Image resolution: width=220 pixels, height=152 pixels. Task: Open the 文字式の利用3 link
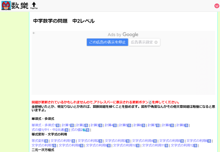[x=115, y=141]
